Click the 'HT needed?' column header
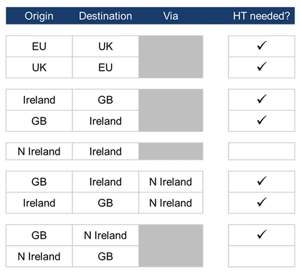 (x=261, y=16)
